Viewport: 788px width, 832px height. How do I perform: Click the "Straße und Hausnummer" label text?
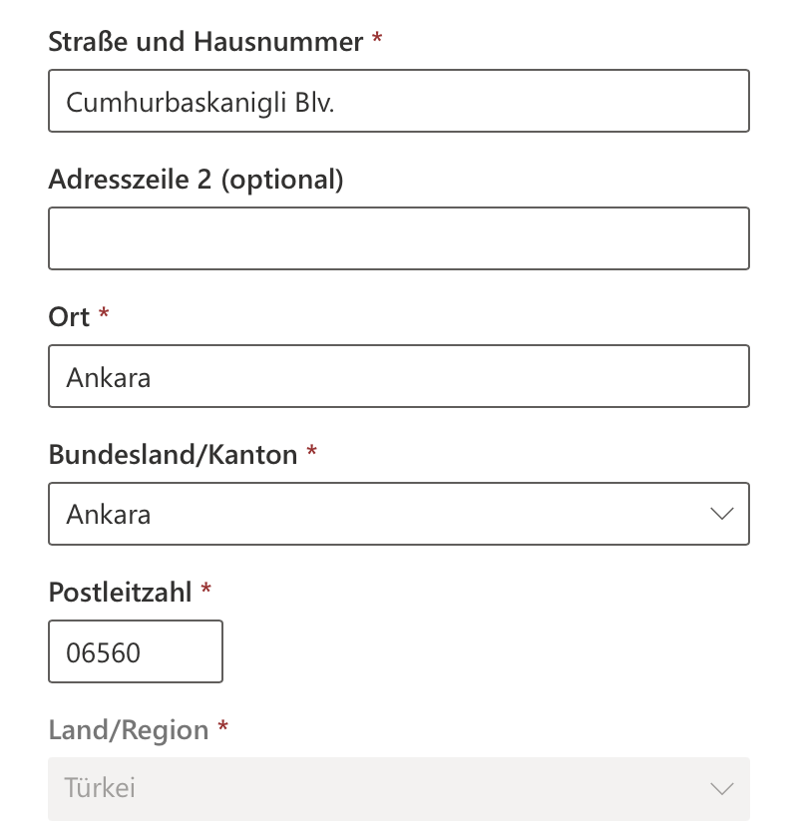[205, 42]
